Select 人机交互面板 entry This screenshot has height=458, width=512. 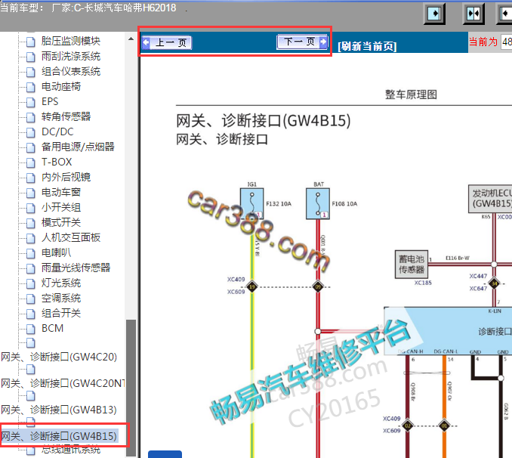click(70, 237)
